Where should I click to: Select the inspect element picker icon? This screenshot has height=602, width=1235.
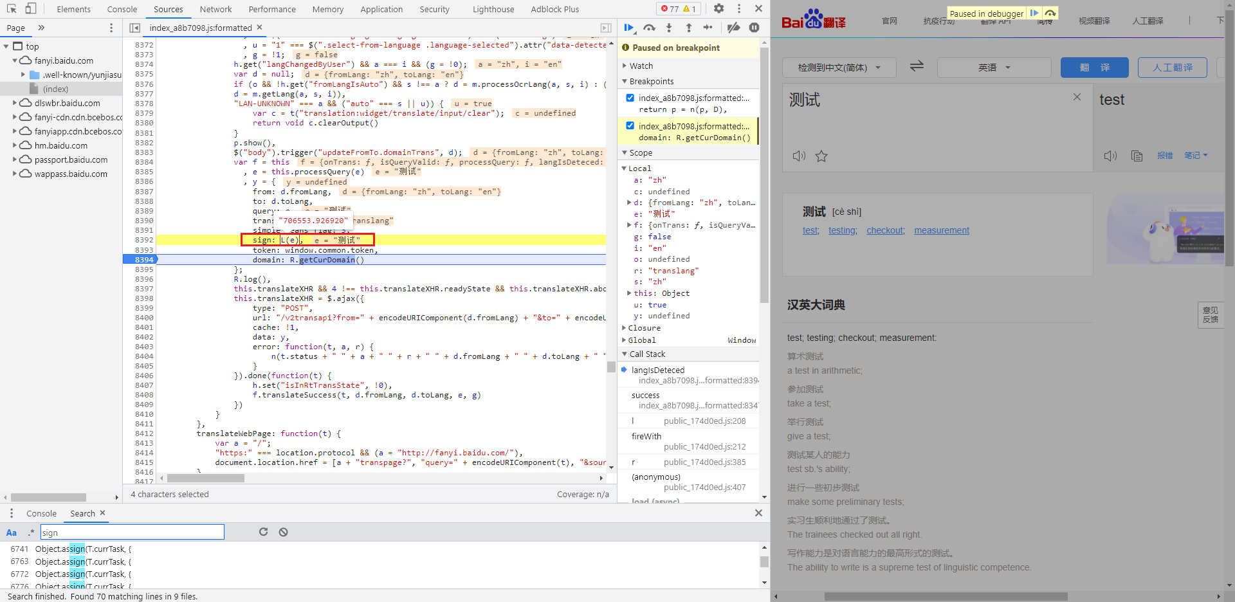coord(12,8)
